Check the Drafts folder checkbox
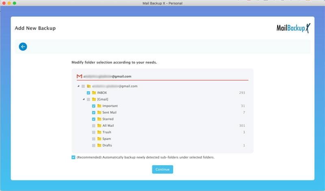The height and width of the screenshot is (191, 325). pos(94,145)
